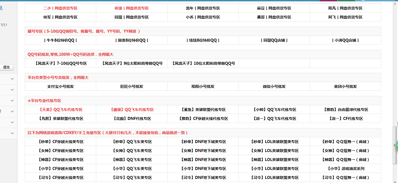Open 【傻逼】QQ飞车代练专区
Image resolution: width=398 pixels, height=183 pixels.
click(x=131, y=110)
